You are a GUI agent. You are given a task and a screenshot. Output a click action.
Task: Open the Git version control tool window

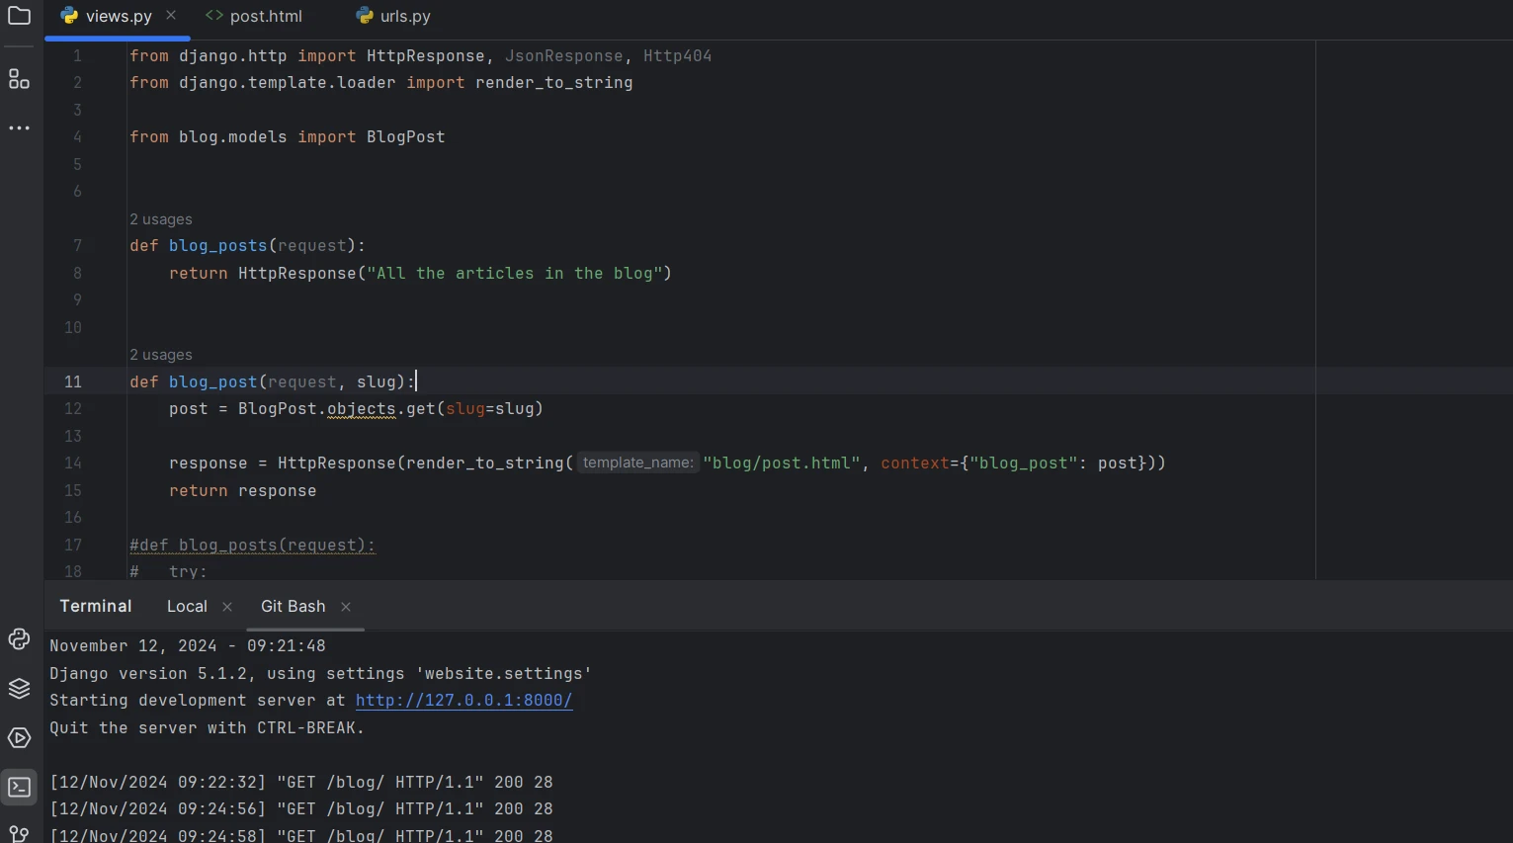coord(19,833)
